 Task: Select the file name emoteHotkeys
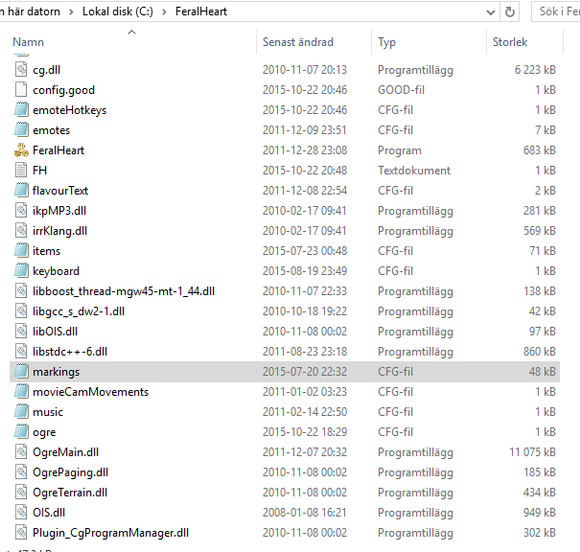[69, 110]
